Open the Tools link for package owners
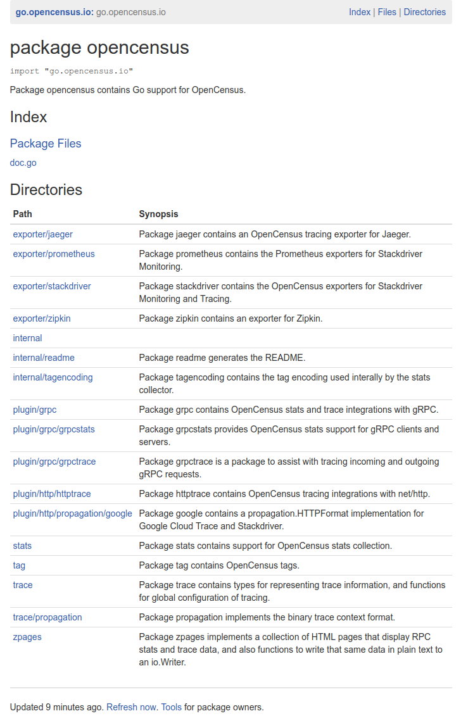 pos(171,707)
